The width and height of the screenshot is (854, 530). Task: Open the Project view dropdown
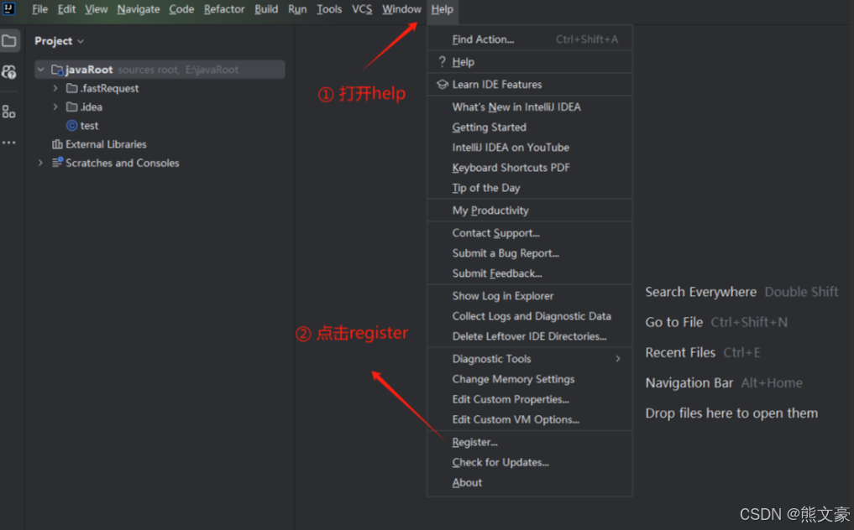click(60, 41)
